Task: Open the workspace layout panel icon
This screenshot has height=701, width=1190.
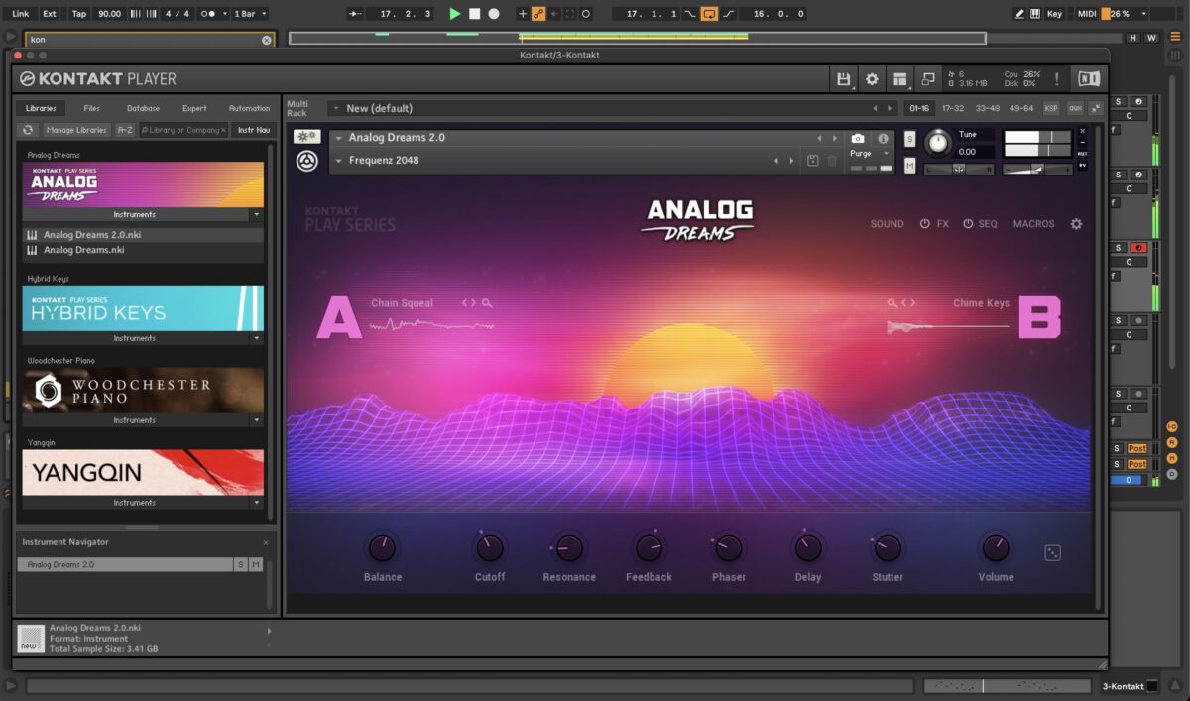Action: (899, 79)
